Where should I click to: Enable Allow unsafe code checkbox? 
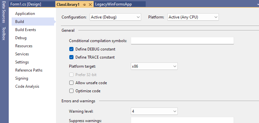[x=71, y=83]
